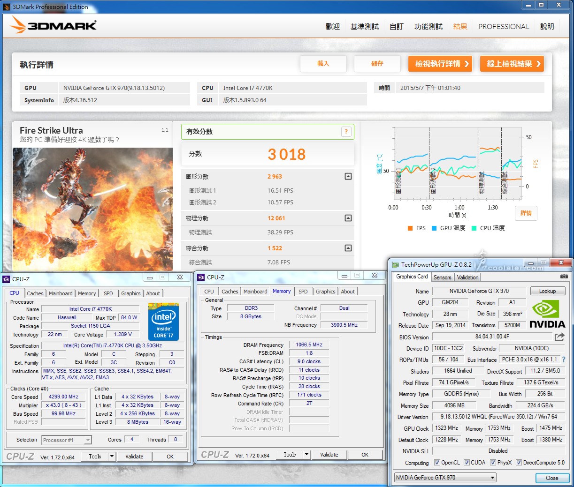
Task: Click Fire Strike Ultra preview image
Action: (92, 210)
